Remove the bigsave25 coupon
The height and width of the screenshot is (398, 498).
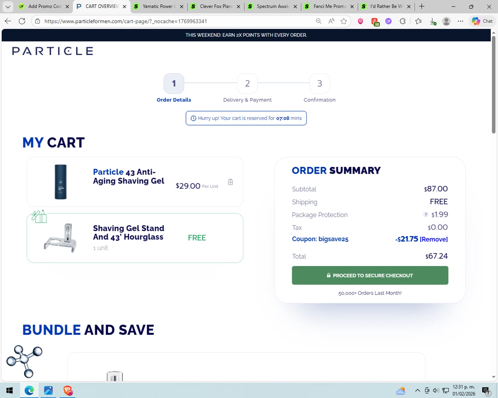pyautogui.click(x=434, y=239)
